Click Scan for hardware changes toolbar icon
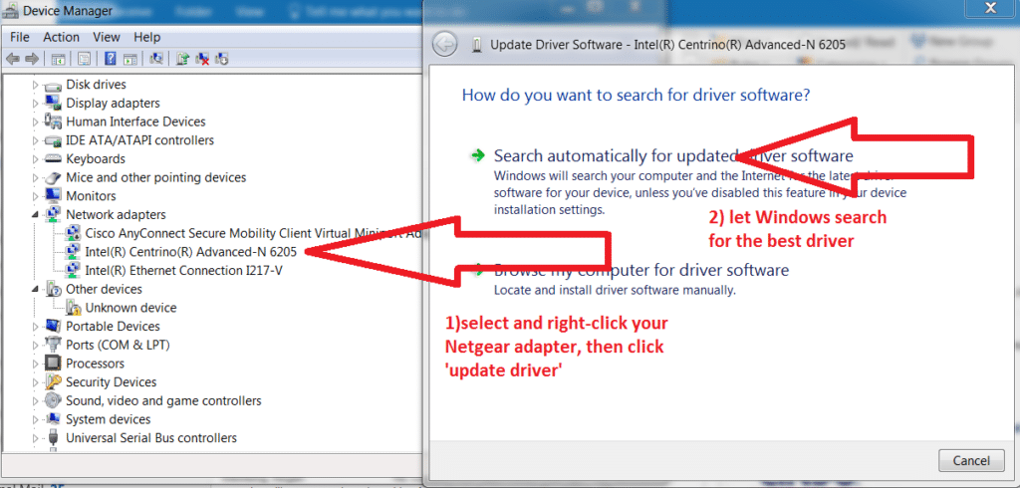The image size is (1020, 488). pos(156,59)
